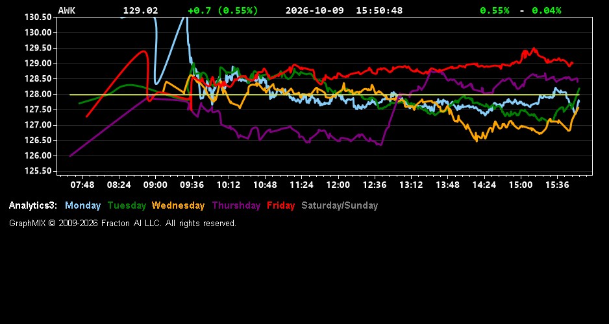Select the 0.04% value in the header

click(547, 10)
